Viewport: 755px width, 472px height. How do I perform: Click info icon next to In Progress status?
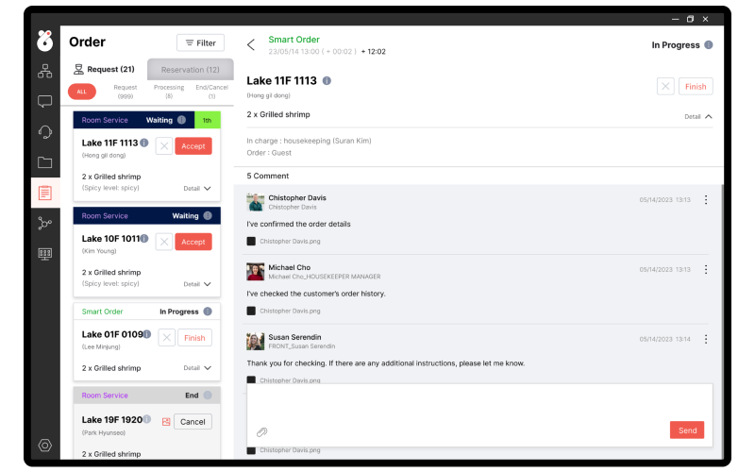point(709,44)
